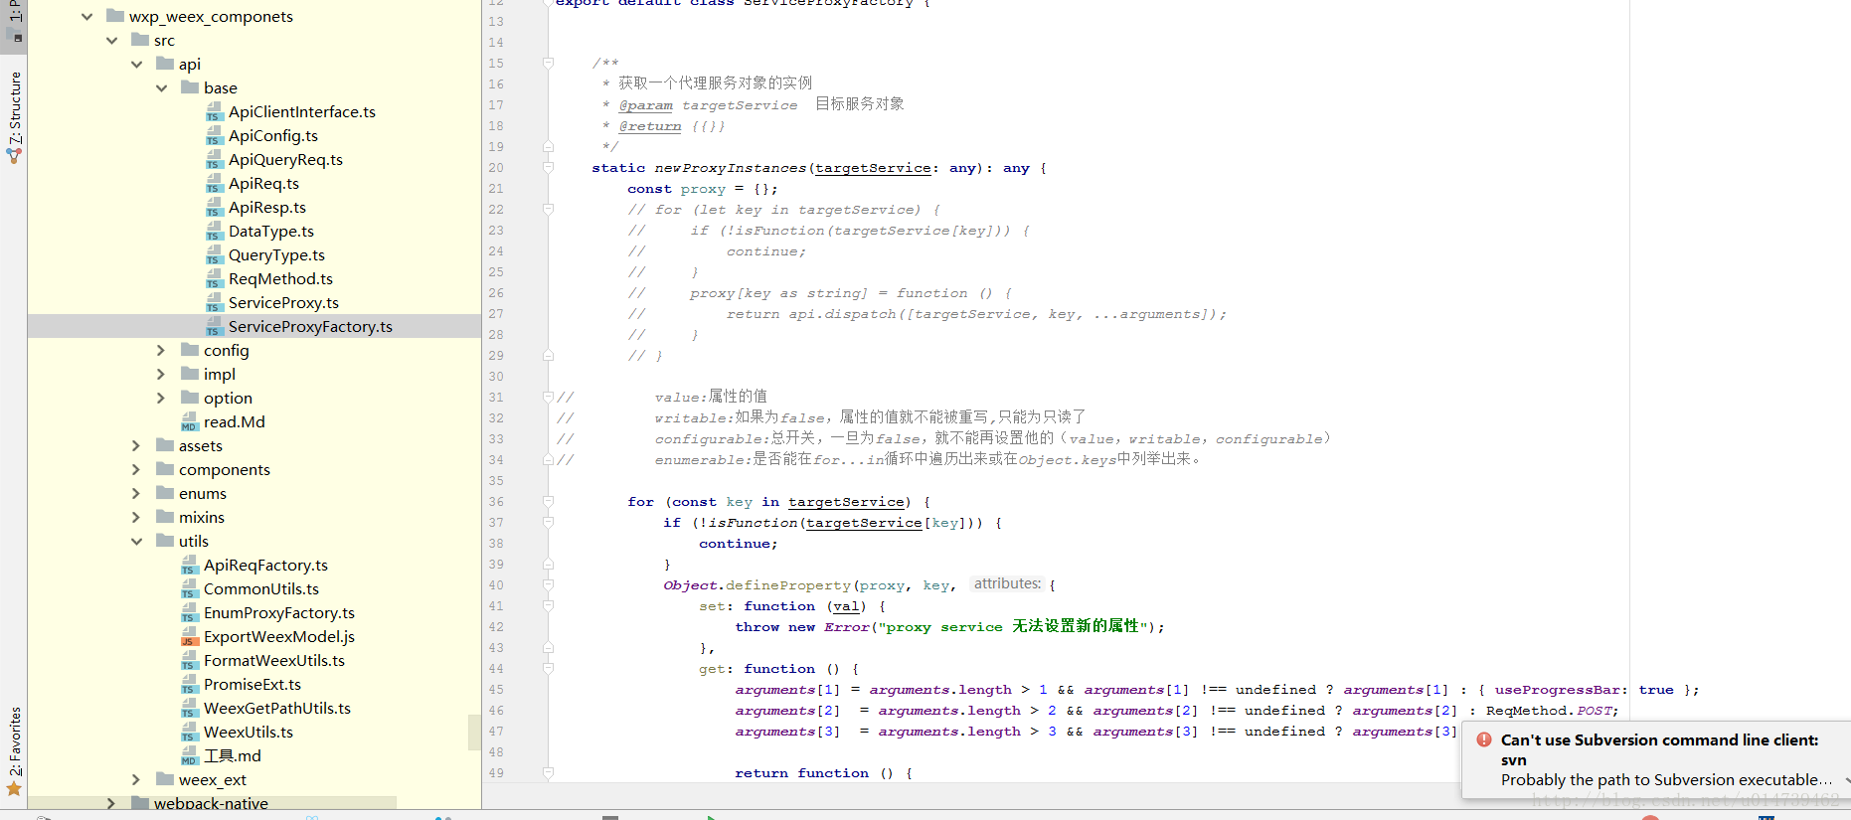
Task: Open CommonUtils.ts file
Action: [x=261, y=589]
